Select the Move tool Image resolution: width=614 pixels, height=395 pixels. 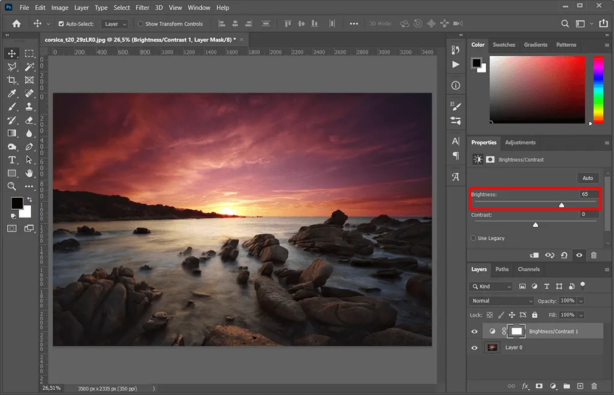[x=12, y=53]
